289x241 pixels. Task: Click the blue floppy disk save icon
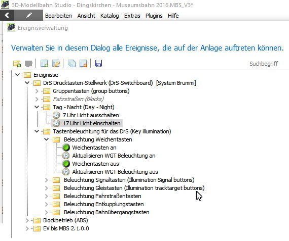pyautogui.click(x=98, y=64)
